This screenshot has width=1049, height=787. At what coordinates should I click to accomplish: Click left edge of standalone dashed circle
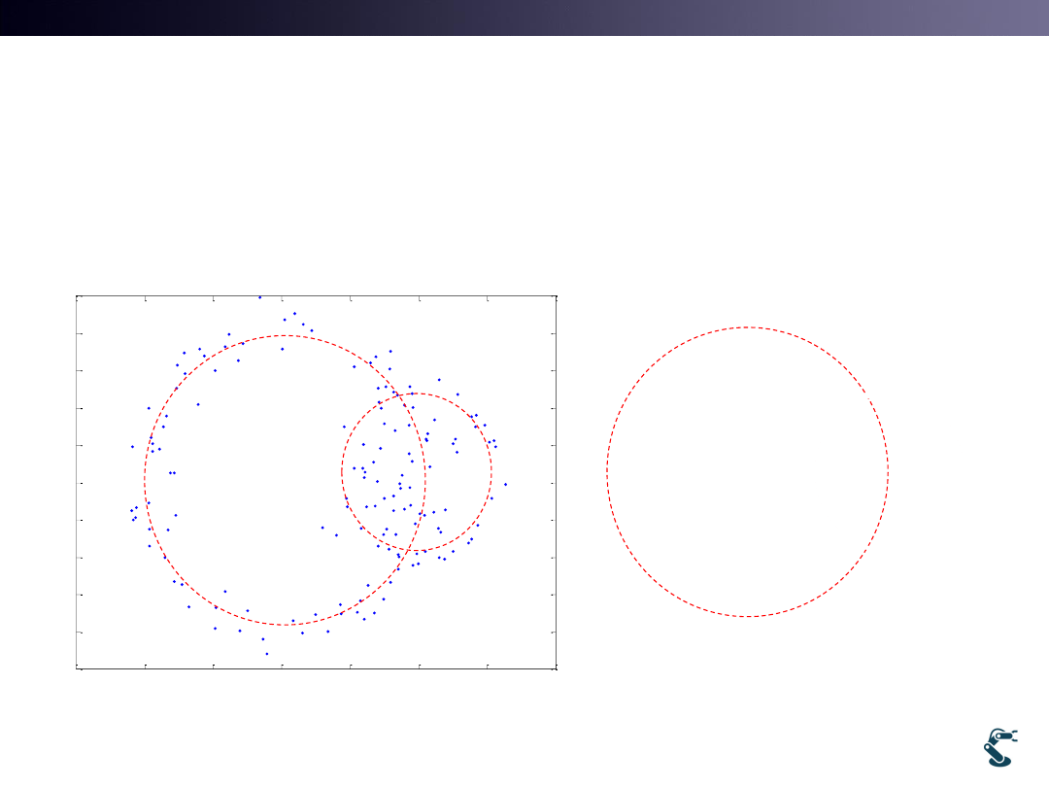[607, 471]
